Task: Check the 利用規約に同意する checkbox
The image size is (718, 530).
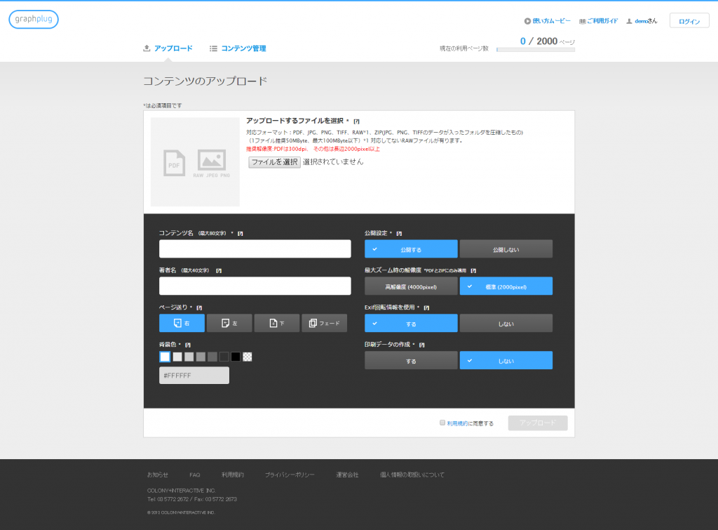Action: click(x=442, y=423)
